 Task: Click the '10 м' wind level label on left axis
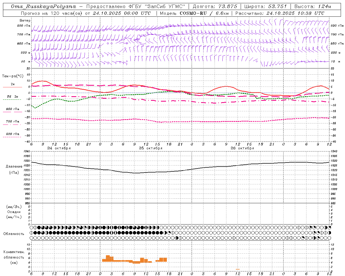(26, 61)
